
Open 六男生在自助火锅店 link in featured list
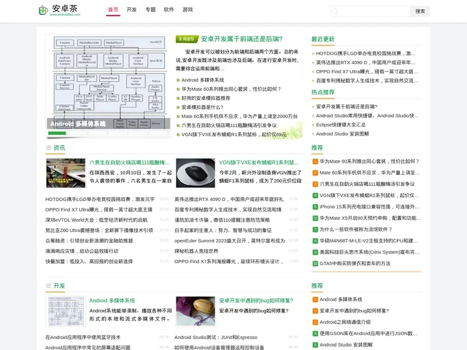point(229,125)
